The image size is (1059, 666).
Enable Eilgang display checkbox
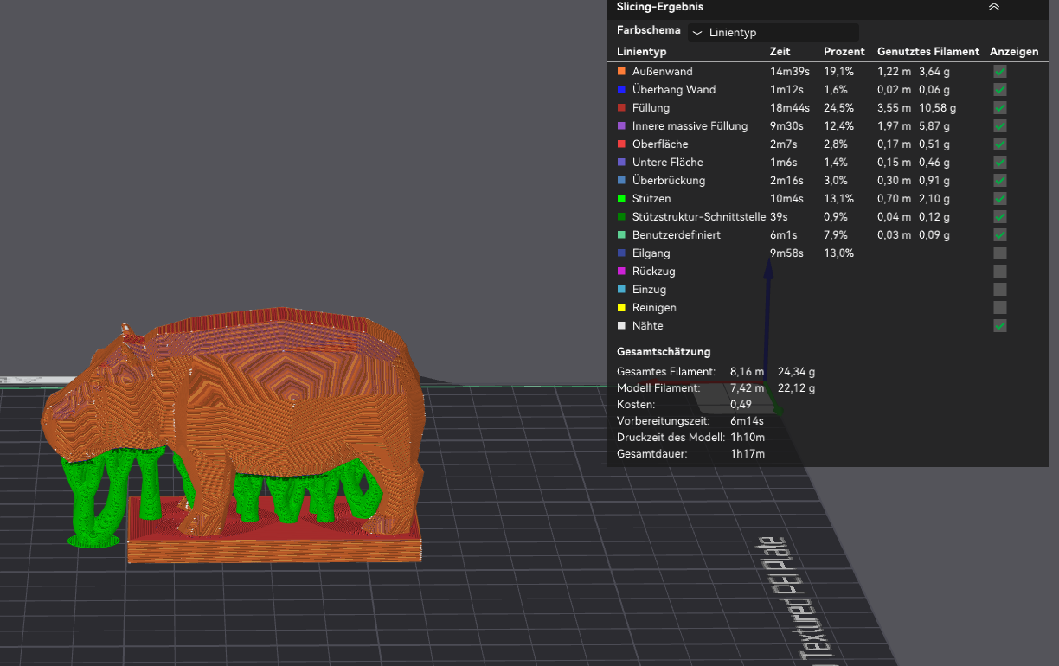[1000, 253]
